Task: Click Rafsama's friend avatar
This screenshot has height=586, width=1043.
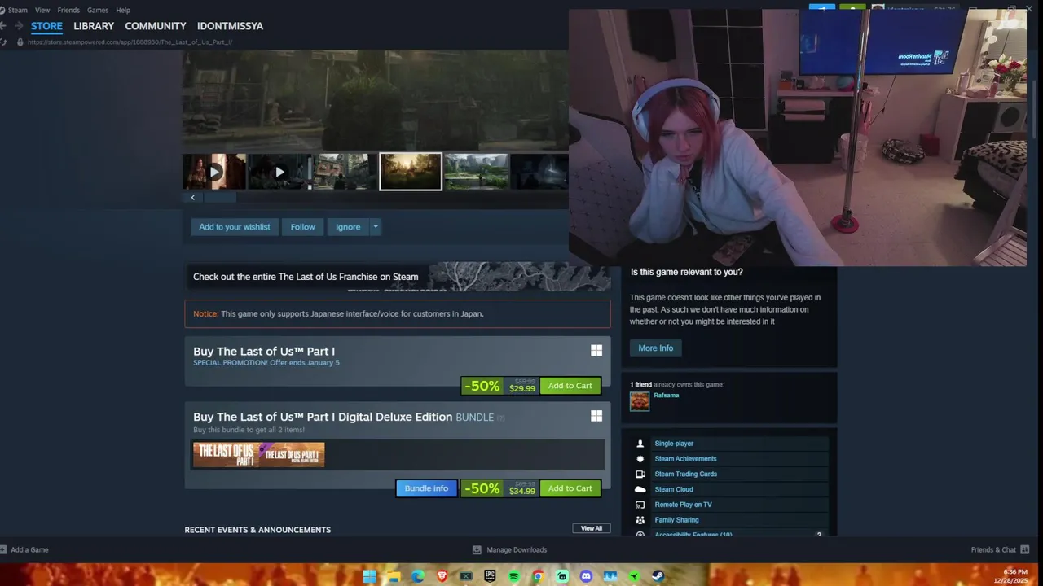Action: tap(640, 401)
